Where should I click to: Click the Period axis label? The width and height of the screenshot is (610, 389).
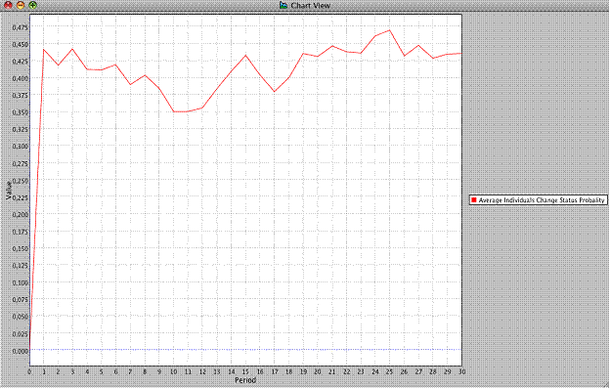[x=245, y=380]
